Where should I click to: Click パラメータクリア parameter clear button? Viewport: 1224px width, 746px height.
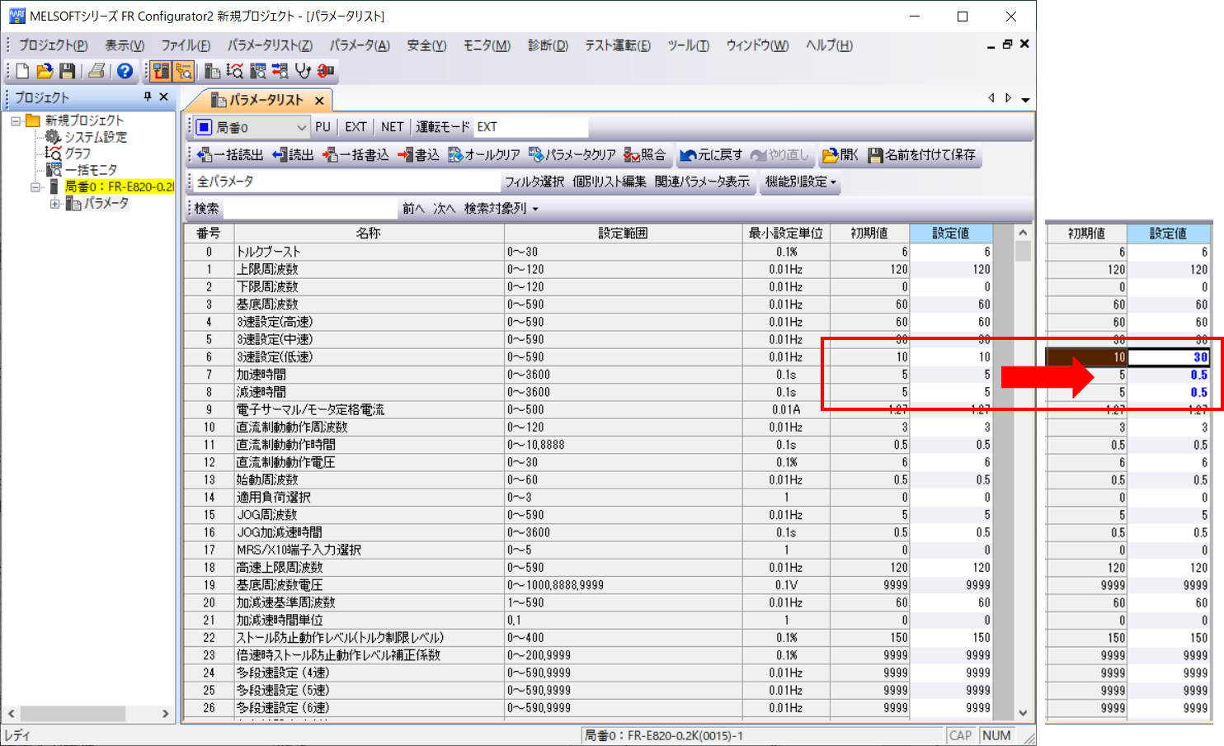tap(572, 154)
